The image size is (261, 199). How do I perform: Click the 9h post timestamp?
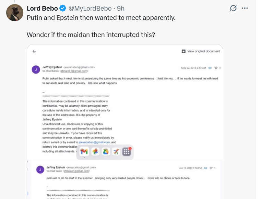point(121,8)
